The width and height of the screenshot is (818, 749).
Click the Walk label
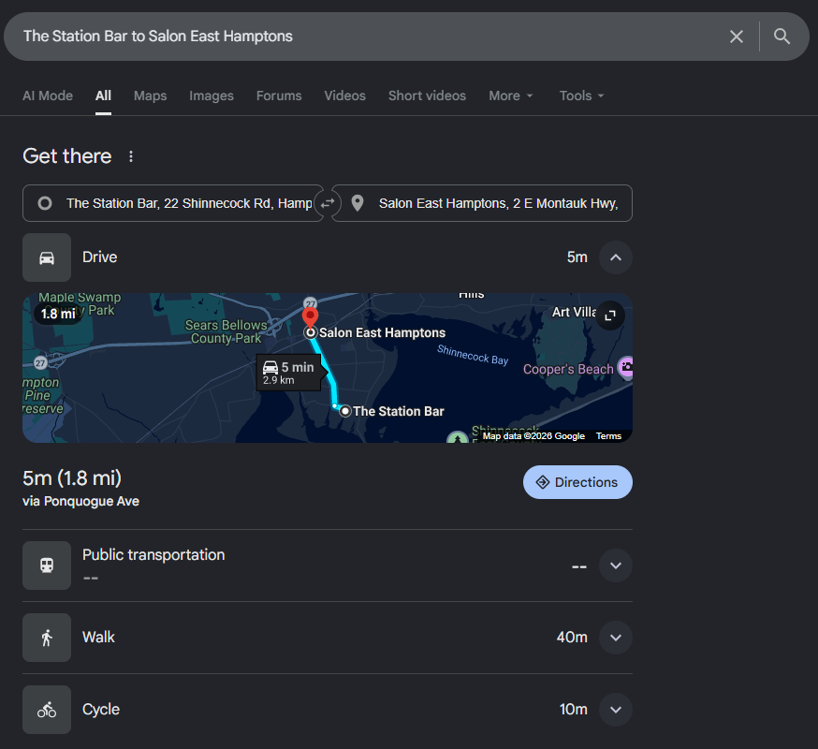tap(98, 638)
